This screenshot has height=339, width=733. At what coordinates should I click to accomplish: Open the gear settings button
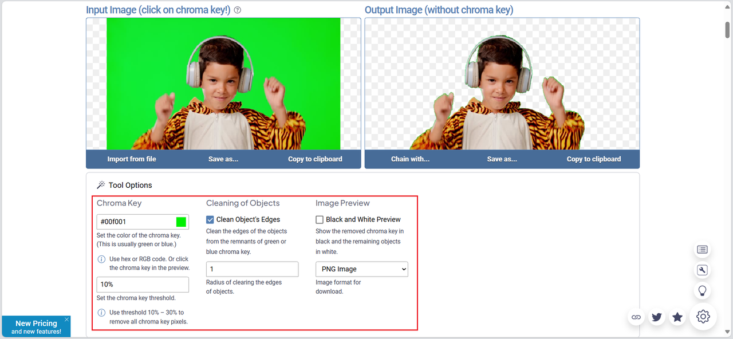703,317
